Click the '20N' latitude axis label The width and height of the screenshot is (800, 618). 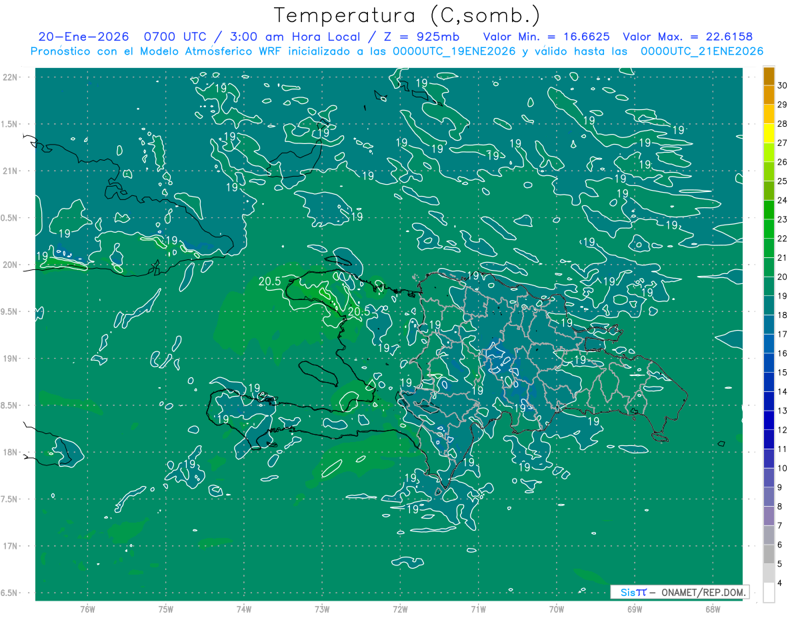click(x=11, y=265)
